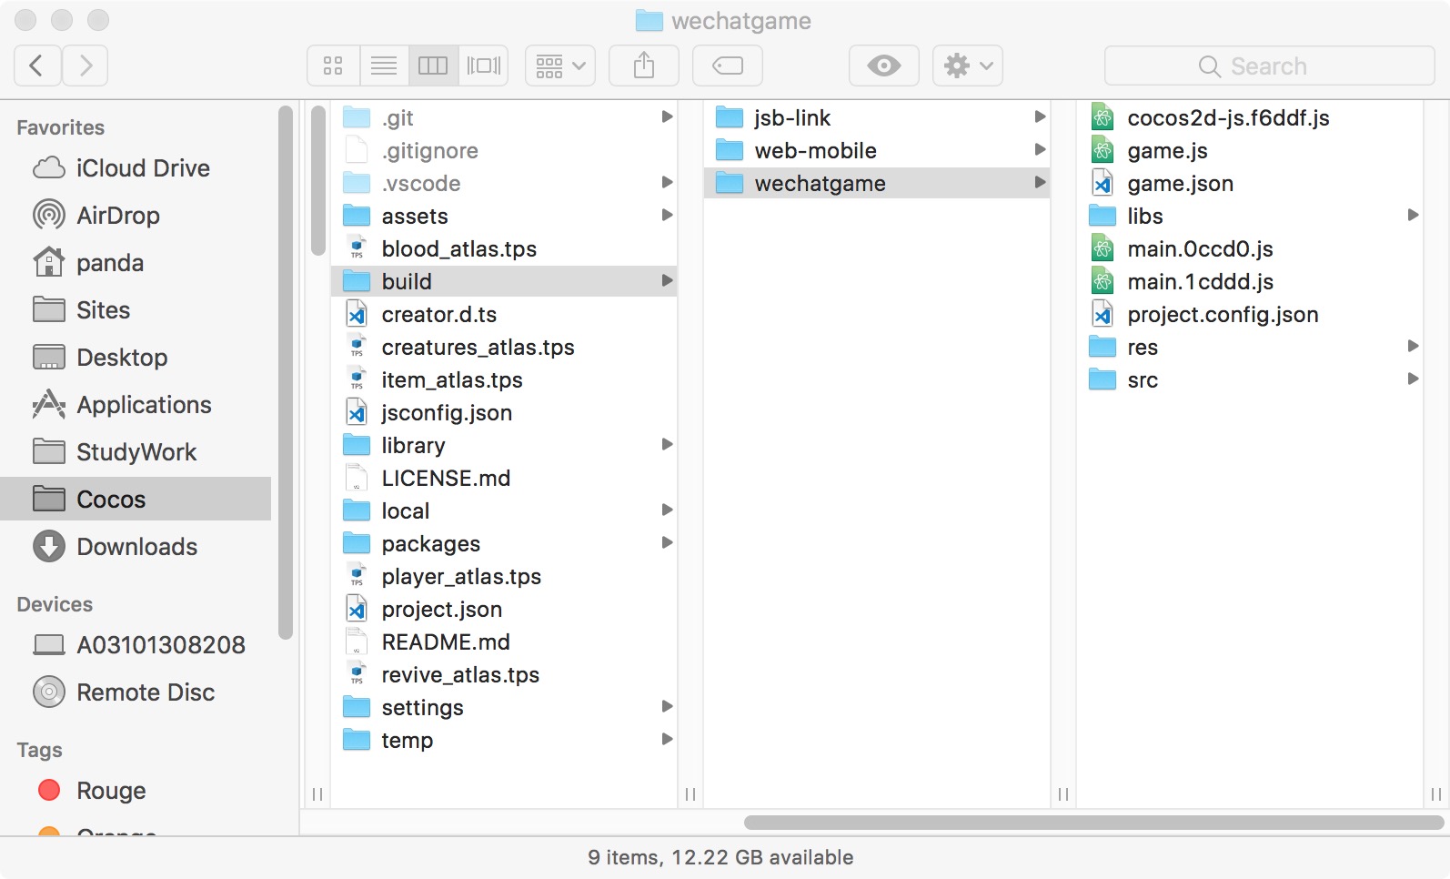
Task: Expand the assets folder arrow
Action: tap(667, 216)
